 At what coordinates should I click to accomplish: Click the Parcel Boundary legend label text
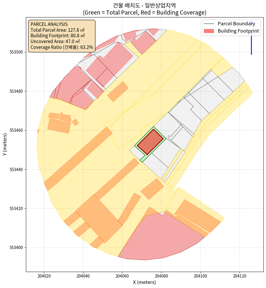click(236, 24)
